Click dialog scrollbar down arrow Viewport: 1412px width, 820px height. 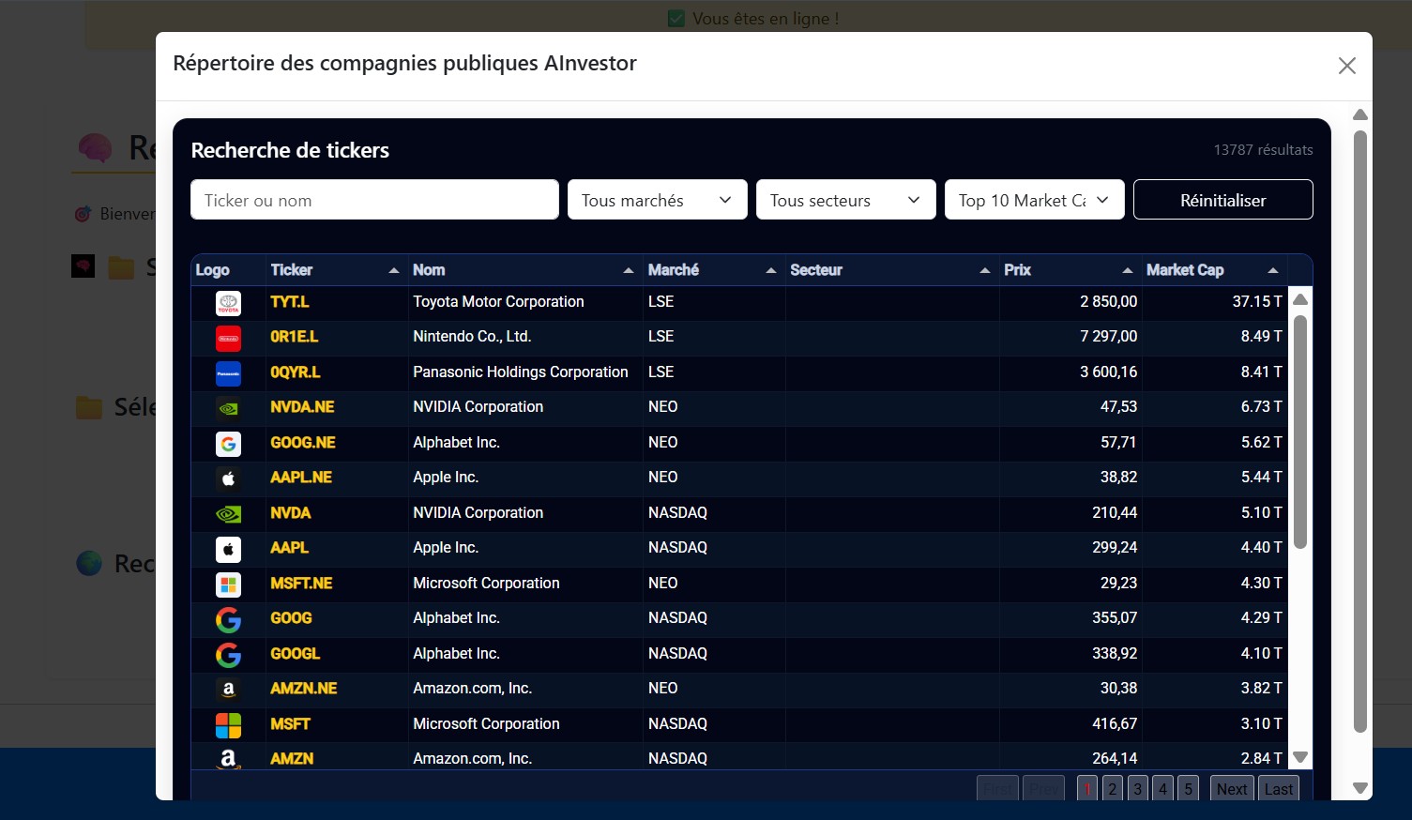(x=1360, y=788)
